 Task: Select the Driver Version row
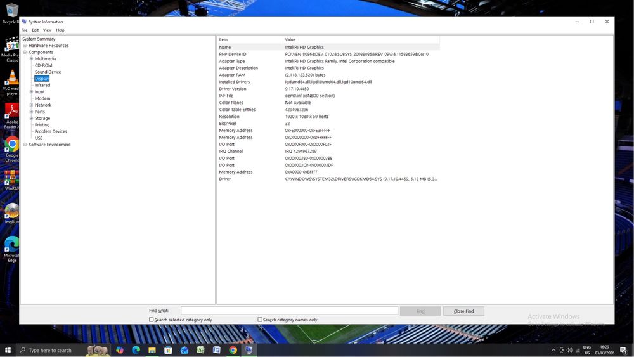coord(328,89)
